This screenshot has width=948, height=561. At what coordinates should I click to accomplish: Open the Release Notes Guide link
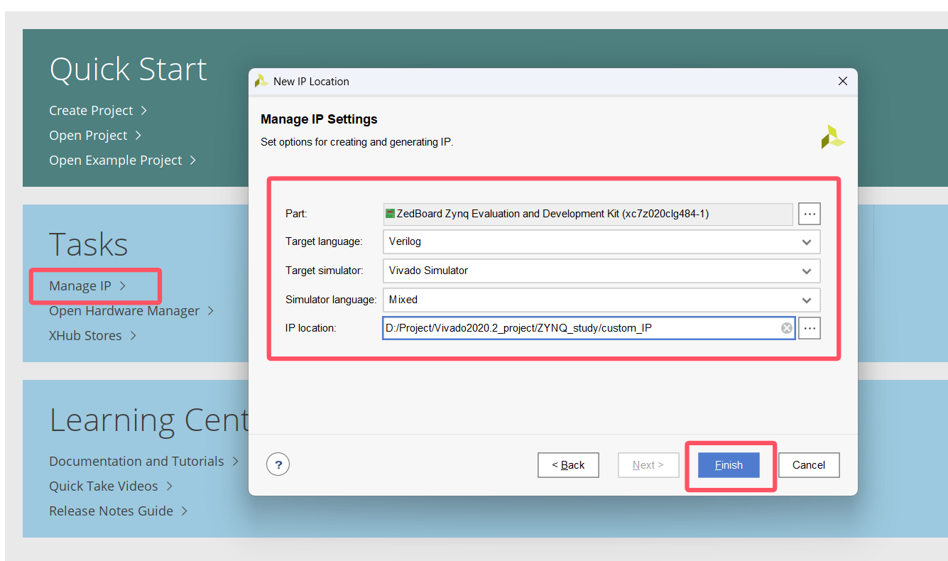[x=118, y=511]
